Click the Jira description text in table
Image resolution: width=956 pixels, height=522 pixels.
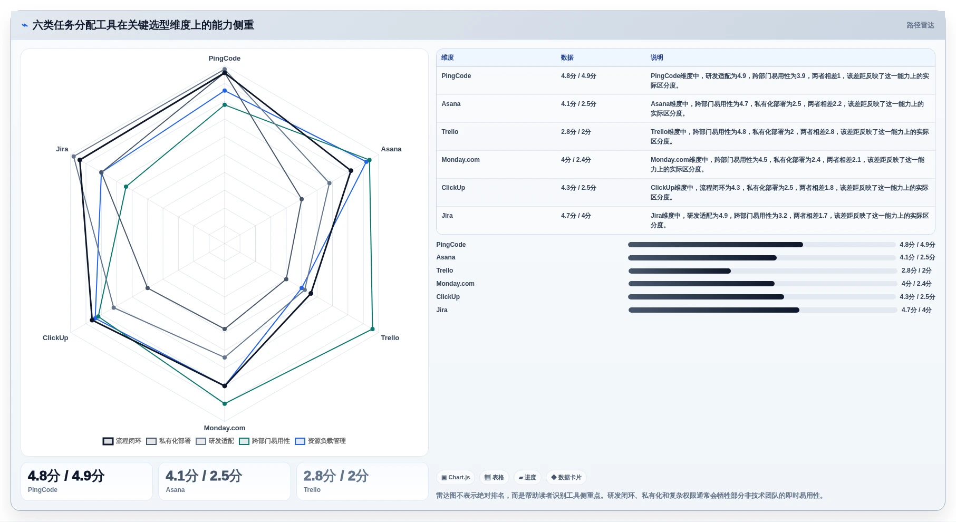789,220
